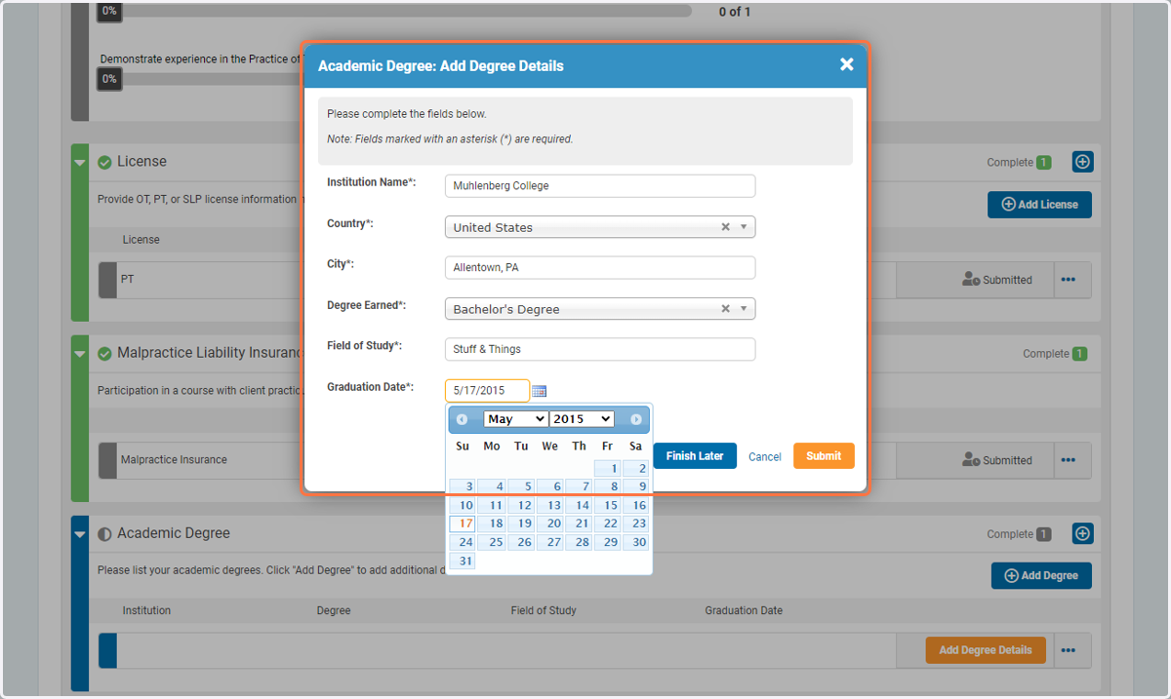Choose May 30 in the calendar
Viewport: 1171px width, 699px height.
click(636, 542)
